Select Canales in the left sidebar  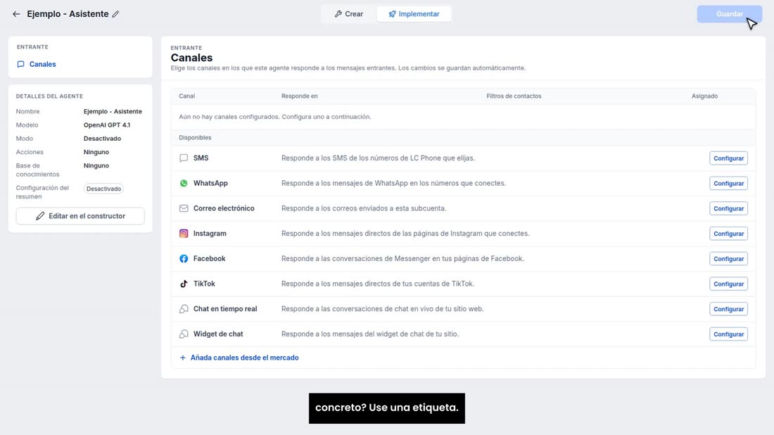(42, 64)
